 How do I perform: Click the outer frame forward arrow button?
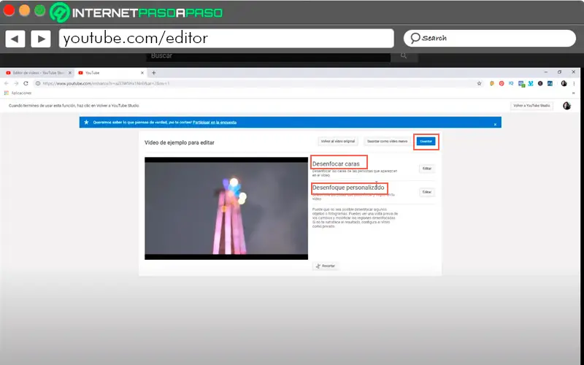tap(41, 39)
